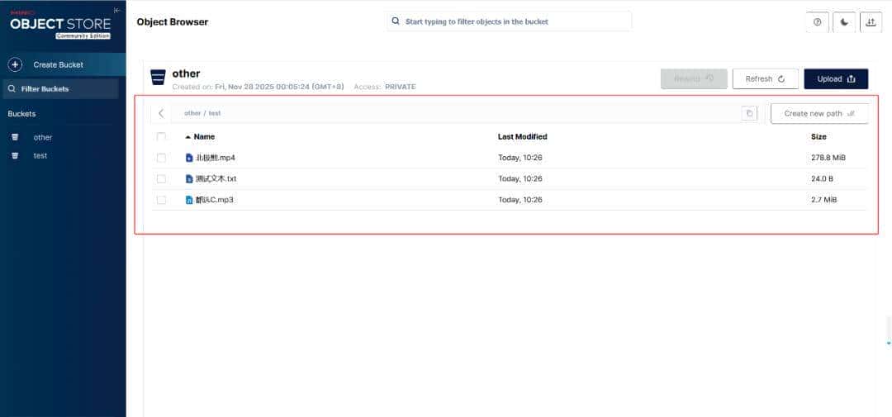Screen dimensions: 892x417
Task: Toggle the select-all checkbox in table header
Action: pos(161,136)
